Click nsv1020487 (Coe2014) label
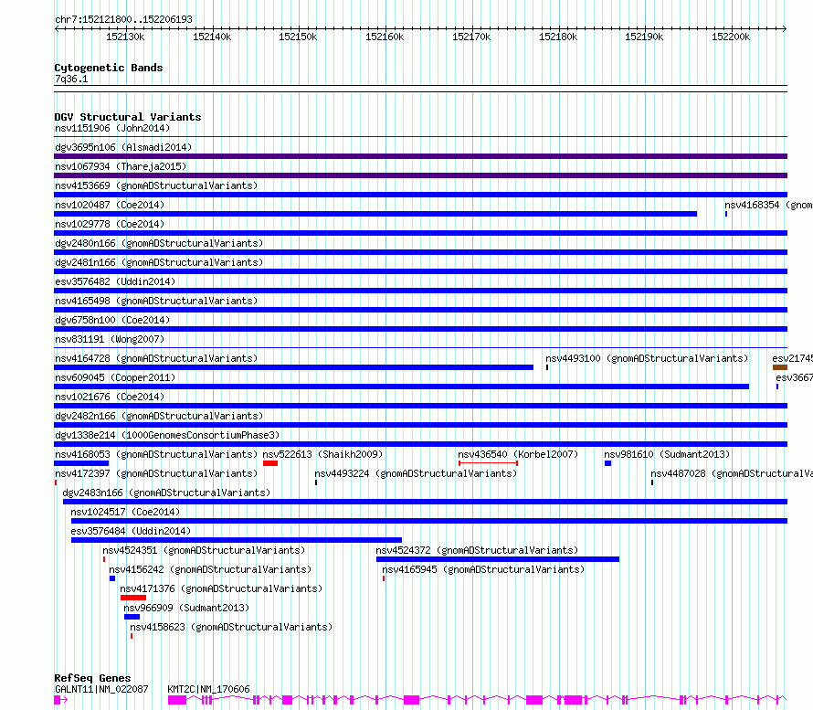This screenshot has height=710, width=813. point(110,205)
